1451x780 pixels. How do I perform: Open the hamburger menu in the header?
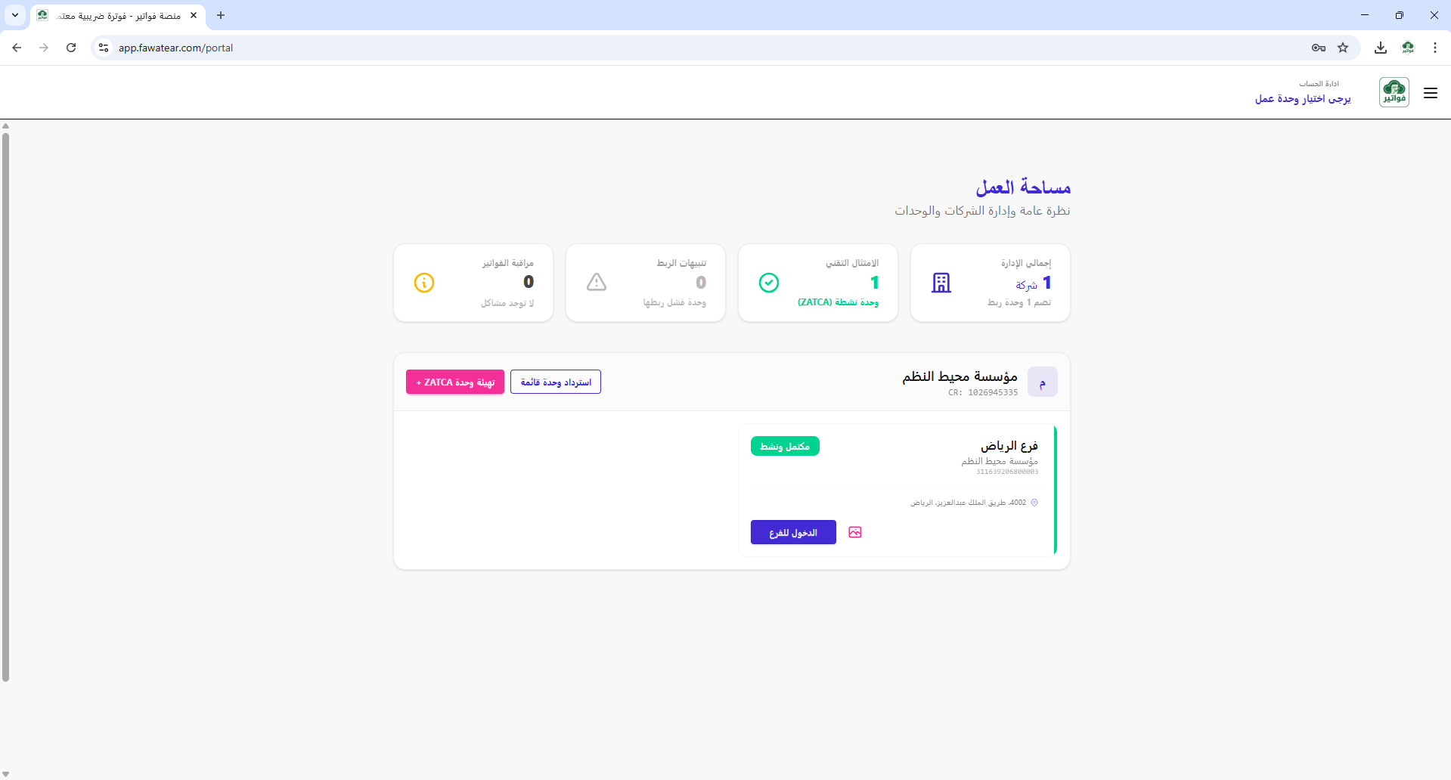(x=1430, y=93)
